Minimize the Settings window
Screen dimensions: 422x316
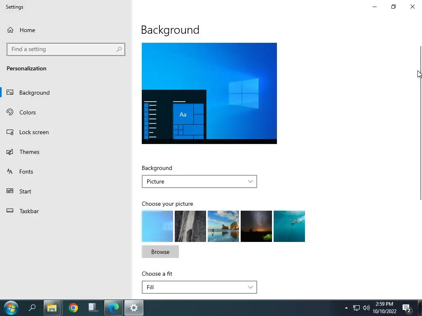tap(374, 7)
